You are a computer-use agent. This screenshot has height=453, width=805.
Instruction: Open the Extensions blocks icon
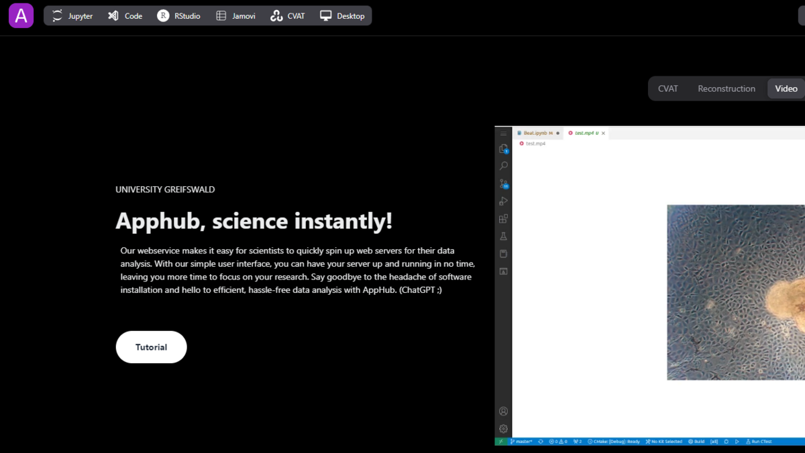[504, 218]
